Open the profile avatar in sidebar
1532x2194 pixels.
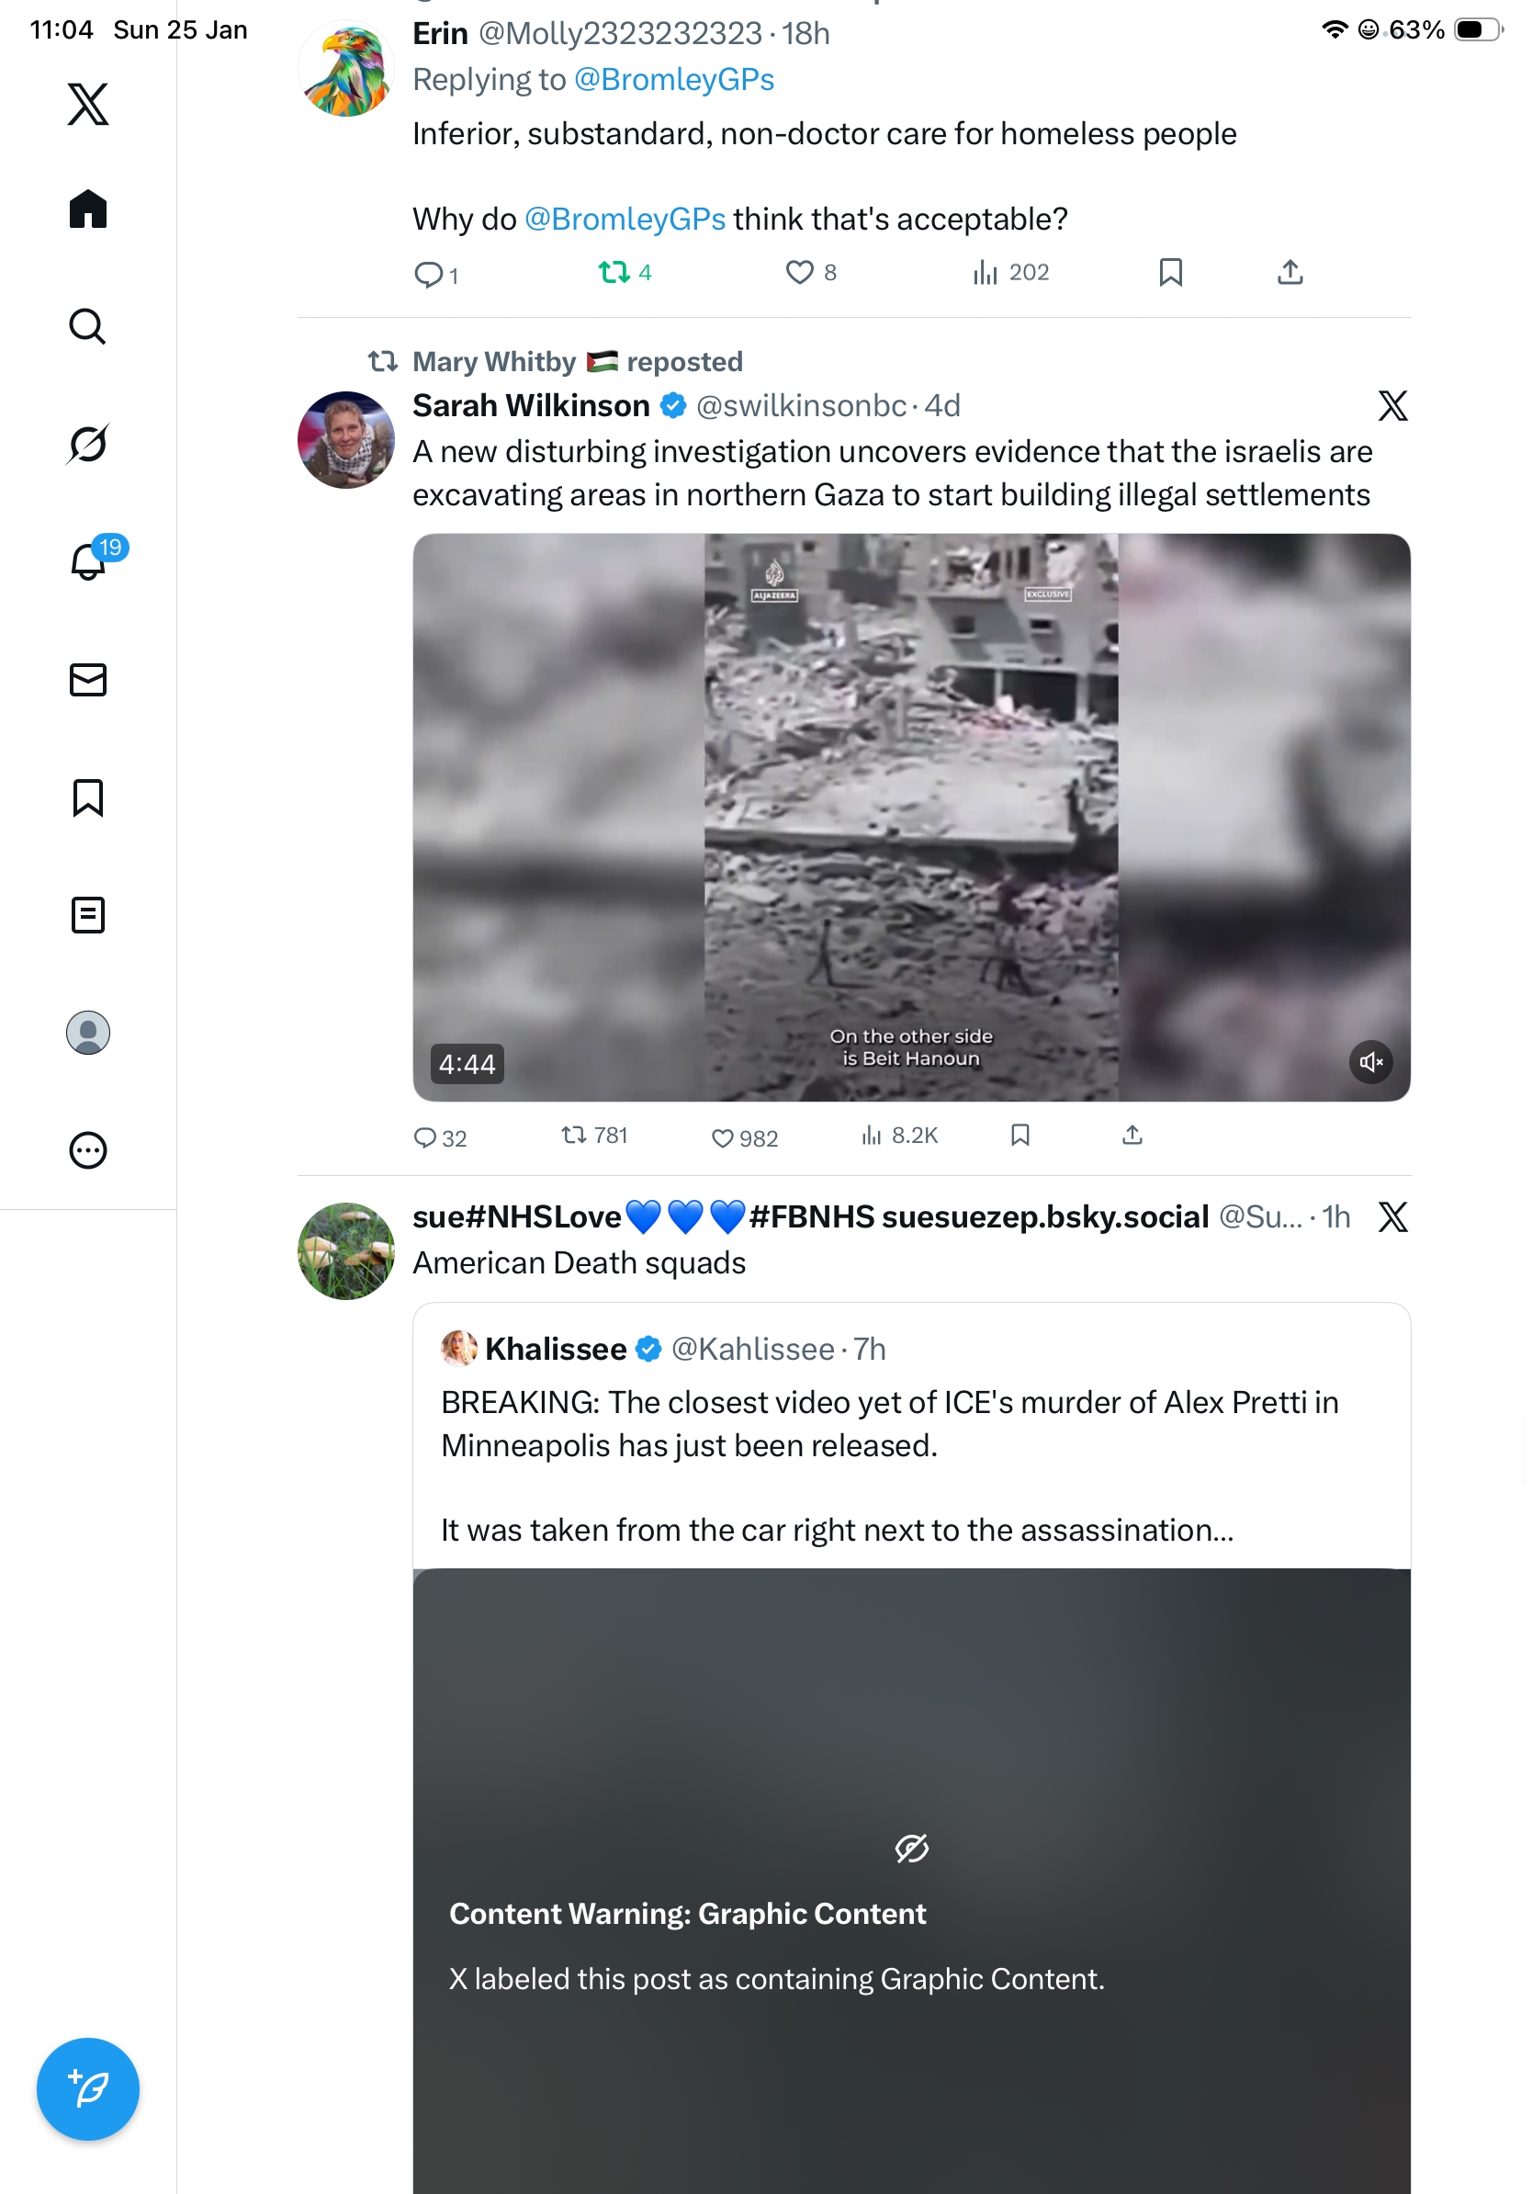click(88, 1032)
